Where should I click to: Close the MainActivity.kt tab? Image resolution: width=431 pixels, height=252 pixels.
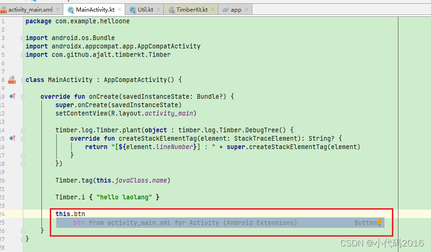(x=120, y=9)
